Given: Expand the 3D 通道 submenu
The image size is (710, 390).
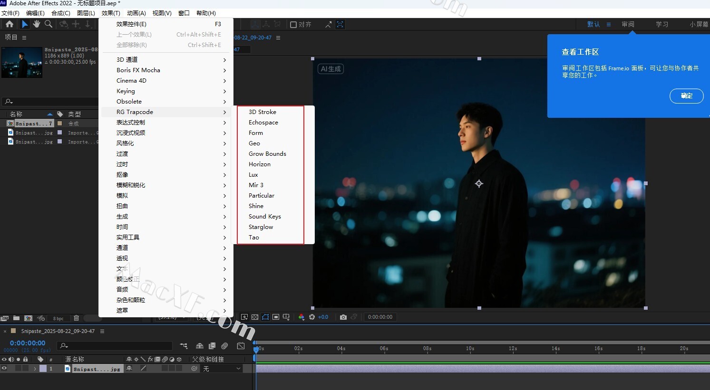Looking at the screenshot, I should point(165,60).
